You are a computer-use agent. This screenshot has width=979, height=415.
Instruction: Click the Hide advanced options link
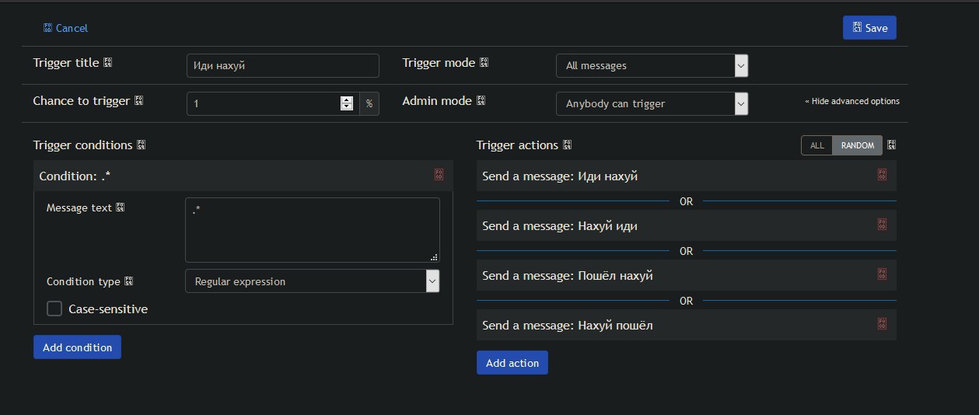click(852, 101)
